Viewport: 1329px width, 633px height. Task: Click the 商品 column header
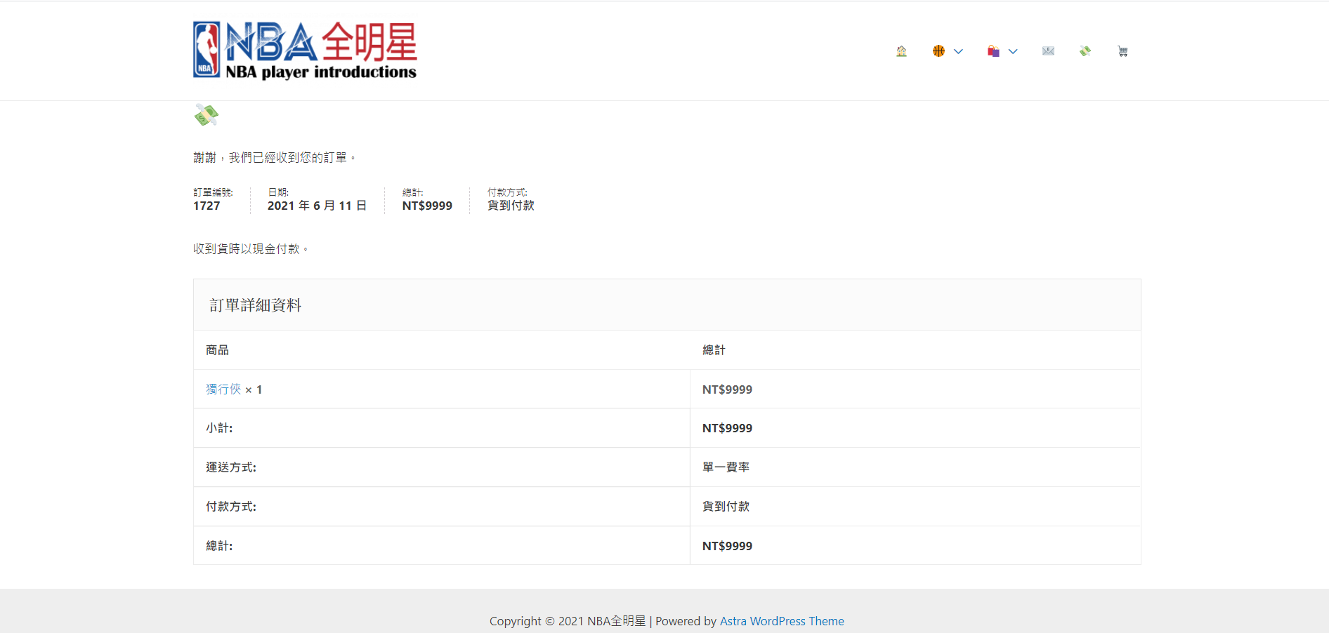coord(217,350)
